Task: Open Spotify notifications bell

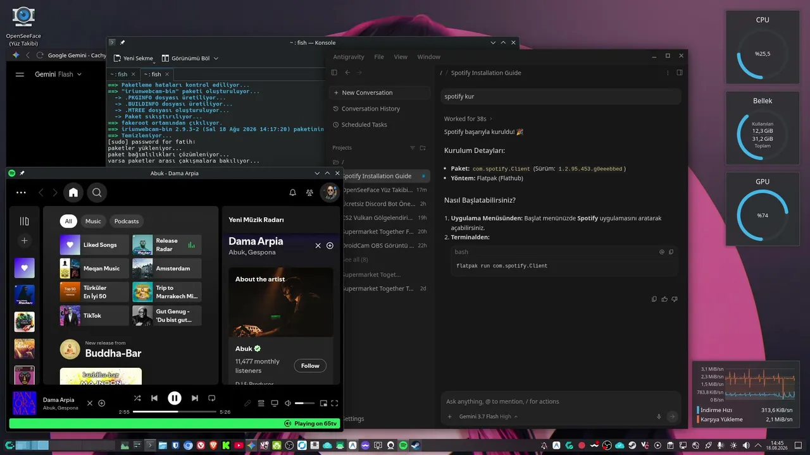Action: coord(292,193)
